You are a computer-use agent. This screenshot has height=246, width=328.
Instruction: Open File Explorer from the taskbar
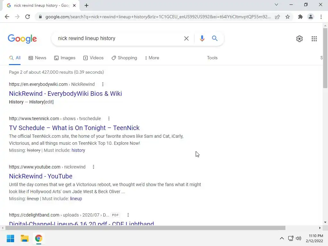point(24,238)
